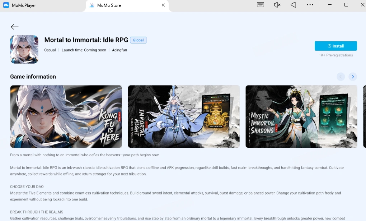Image resolution: width=366 pixels, height=221 pixels.
Task: Go back with the left arrow
Action: [15, 27]
